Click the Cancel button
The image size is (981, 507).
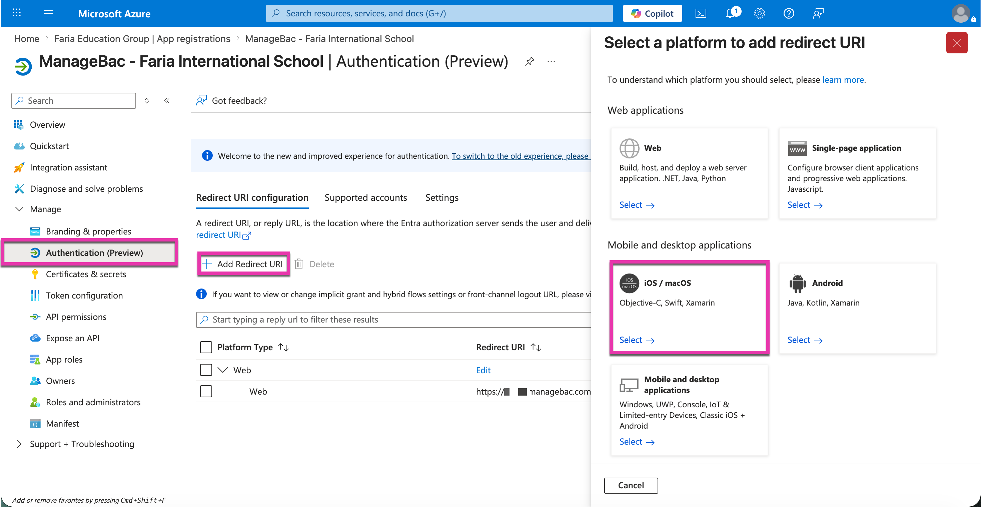631,485
